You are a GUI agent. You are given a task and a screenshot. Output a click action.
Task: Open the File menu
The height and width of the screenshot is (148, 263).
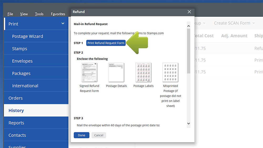[10, 14]
